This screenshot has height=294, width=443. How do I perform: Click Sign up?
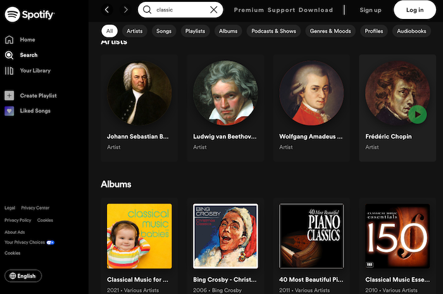coord(370,10)
